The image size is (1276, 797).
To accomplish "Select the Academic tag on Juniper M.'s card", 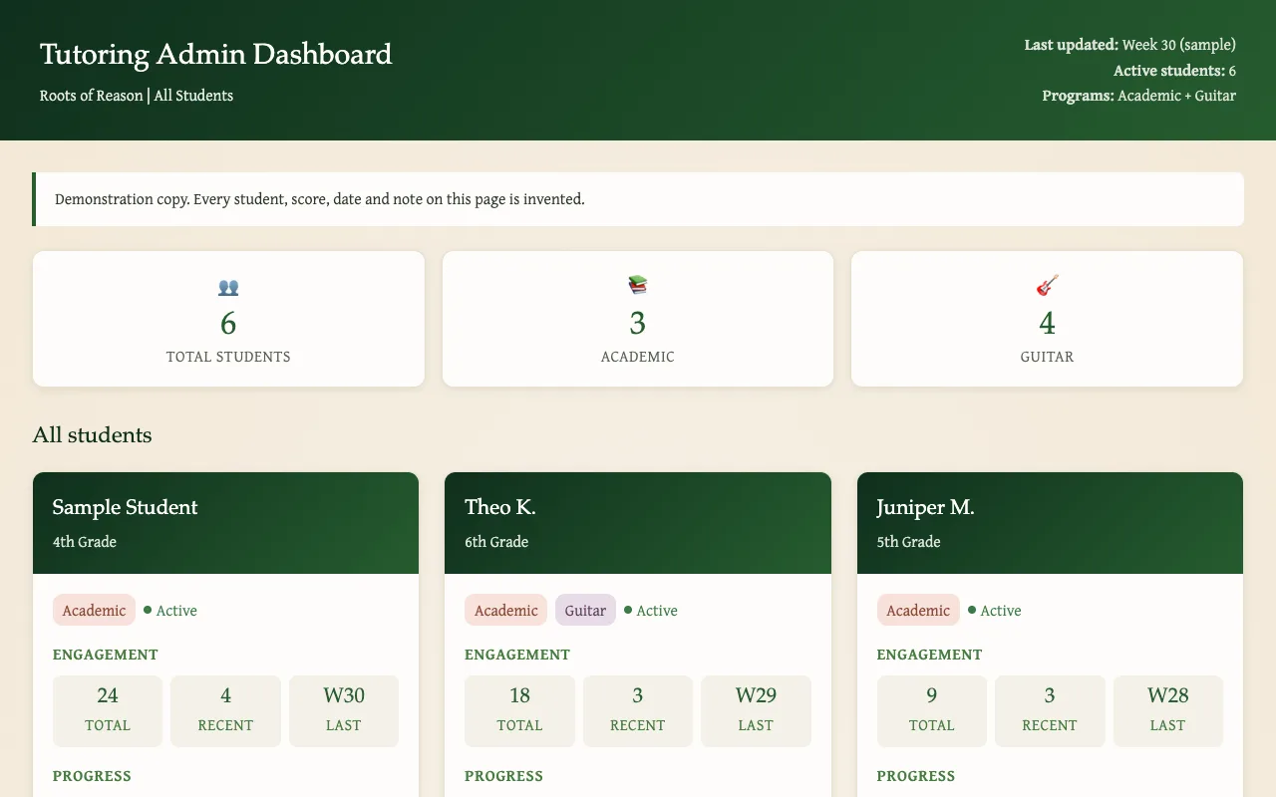I will (x=918, y=610).
